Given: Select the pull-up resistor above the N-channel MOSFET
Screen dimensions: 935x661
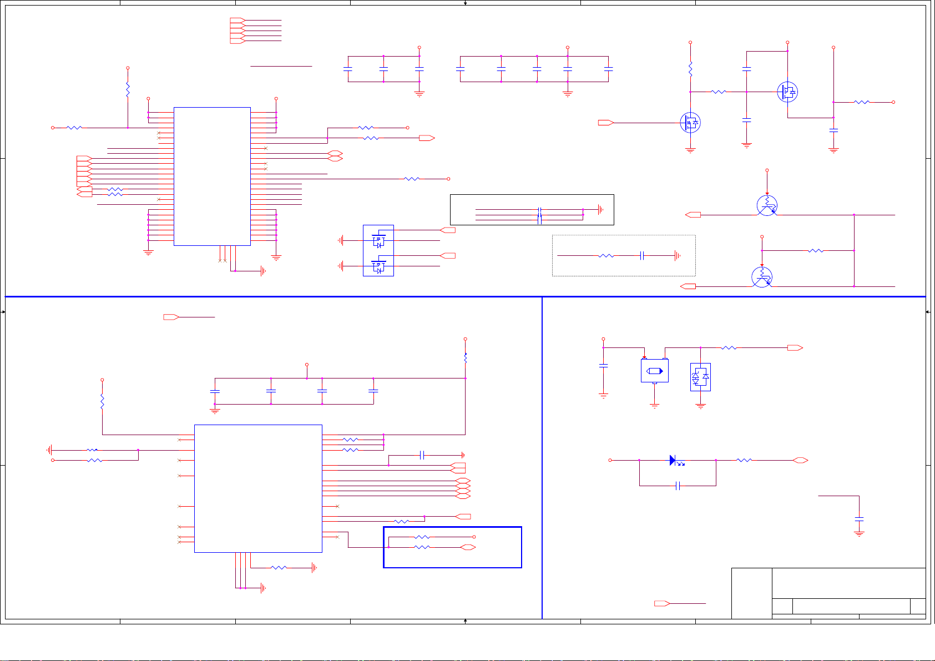Looking at the screenshot, I should coord(690,69).
